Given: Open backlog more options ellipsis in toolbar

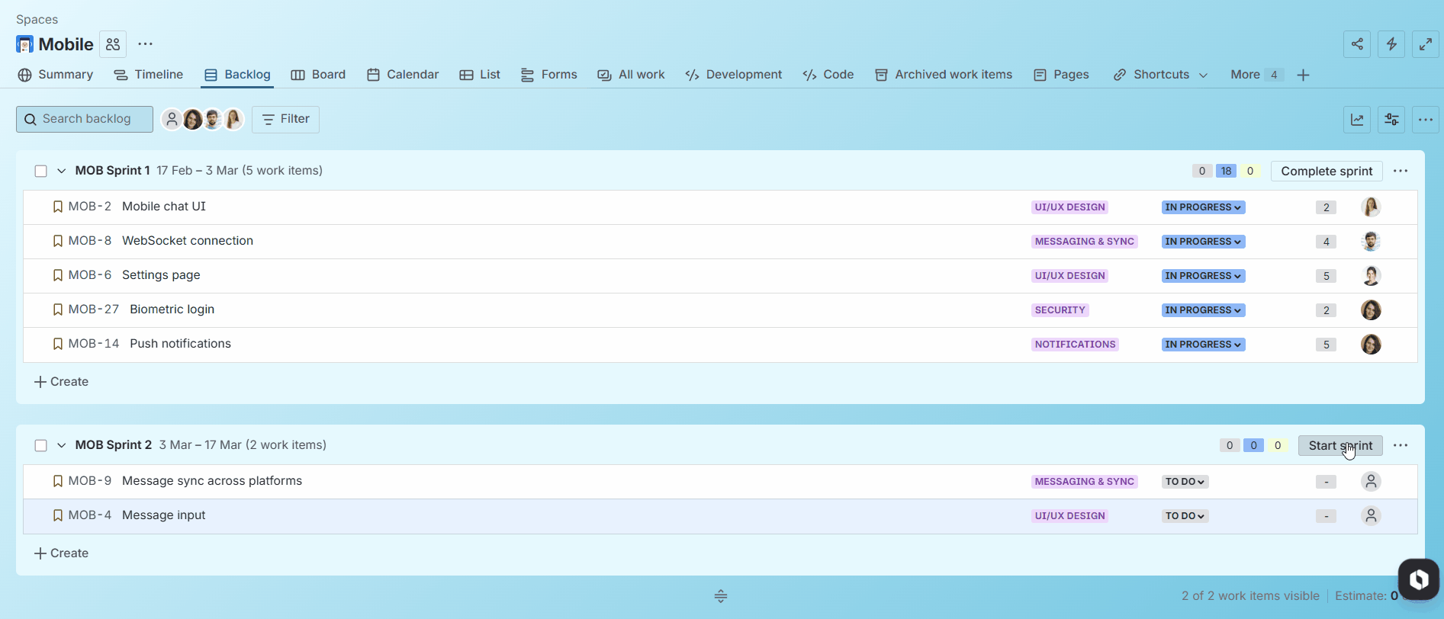Looking at the screenshot, I should (1426, 120).
